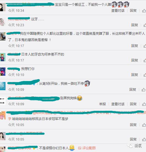Reply to the 这牙 comment

pyautogui.click(x=135, y=25)
